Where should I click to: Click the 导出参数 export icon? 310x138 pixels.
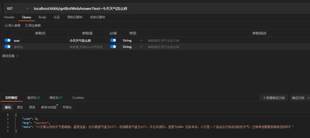click(26, 26)
